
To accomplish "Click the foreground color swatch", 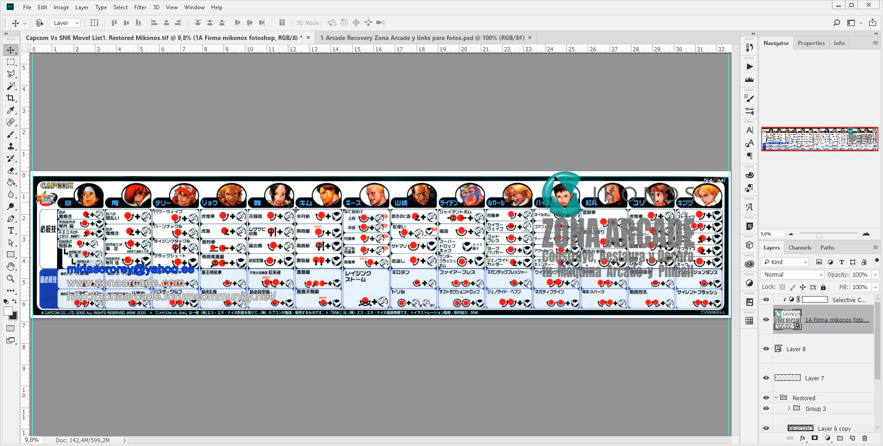I will coord(8,311).
